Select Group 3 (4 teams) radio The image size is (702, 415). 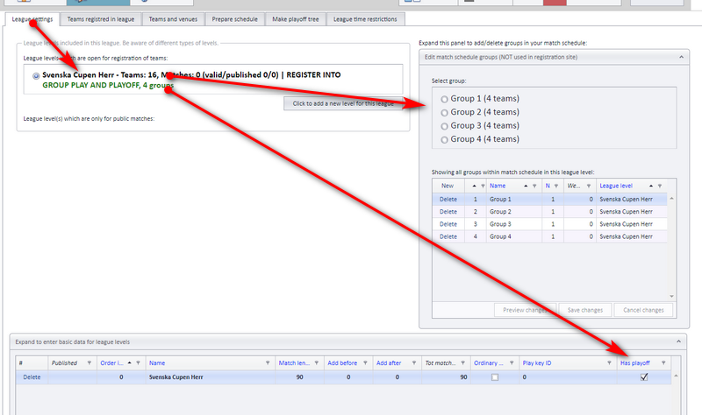(444, 126)
